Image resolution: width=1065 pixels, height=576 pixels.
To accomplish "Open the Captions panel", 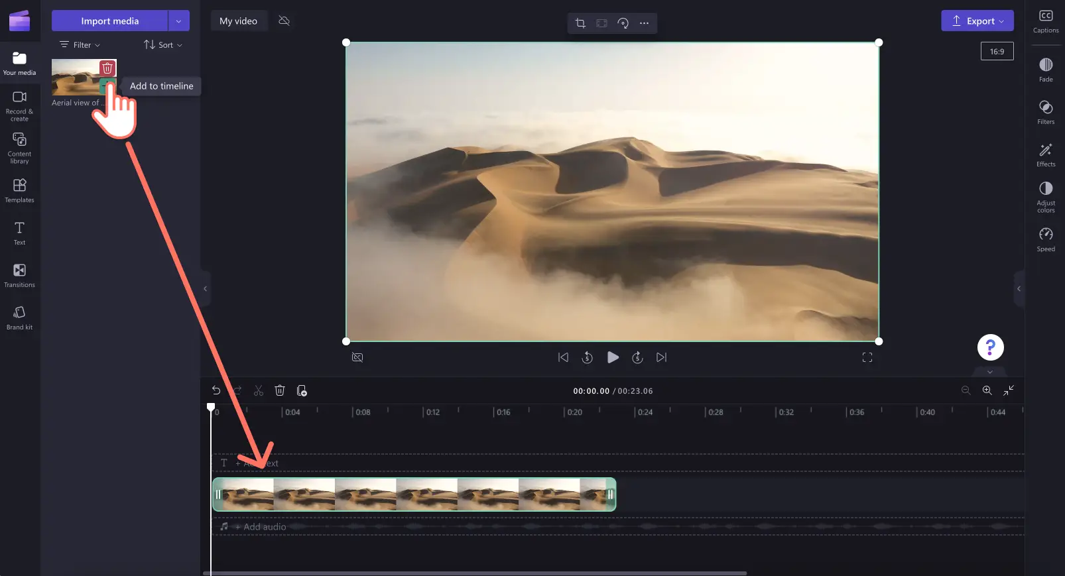I will pos(1045,21).
